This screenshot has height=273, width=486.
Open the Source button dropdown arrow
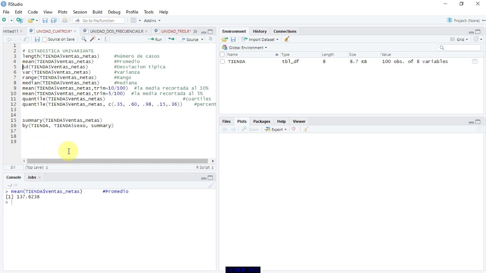coord(202,39)
